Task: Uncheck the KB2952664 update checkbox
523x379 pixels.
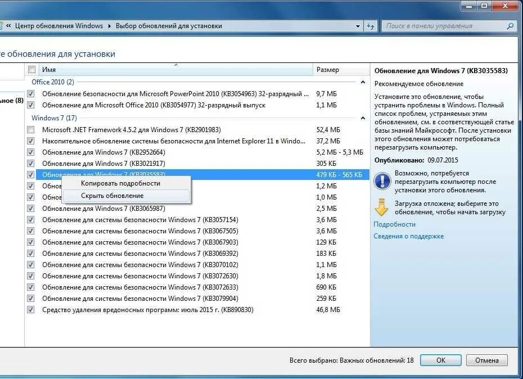Action: pyautogui.click(x=31, y=152)
